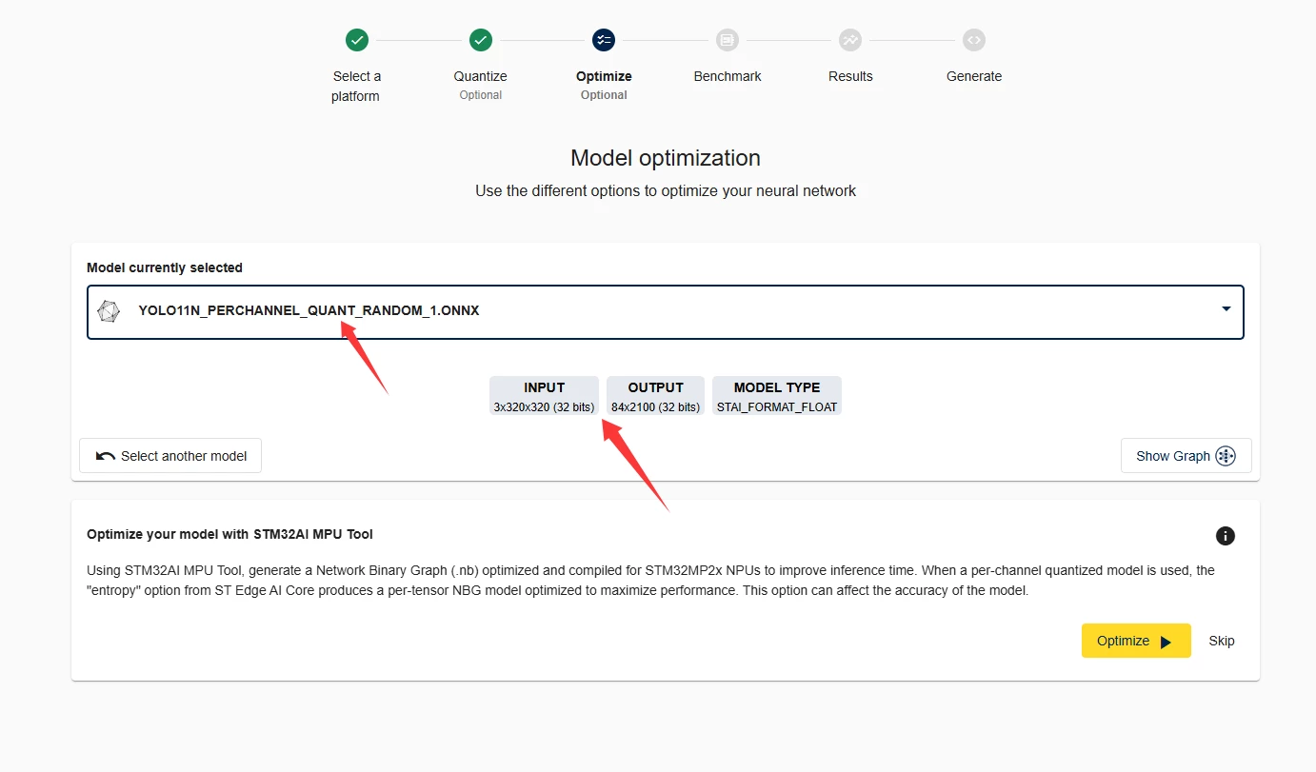
Task: Click the ONNX model polyhedron icon
Action: [110, 311]
